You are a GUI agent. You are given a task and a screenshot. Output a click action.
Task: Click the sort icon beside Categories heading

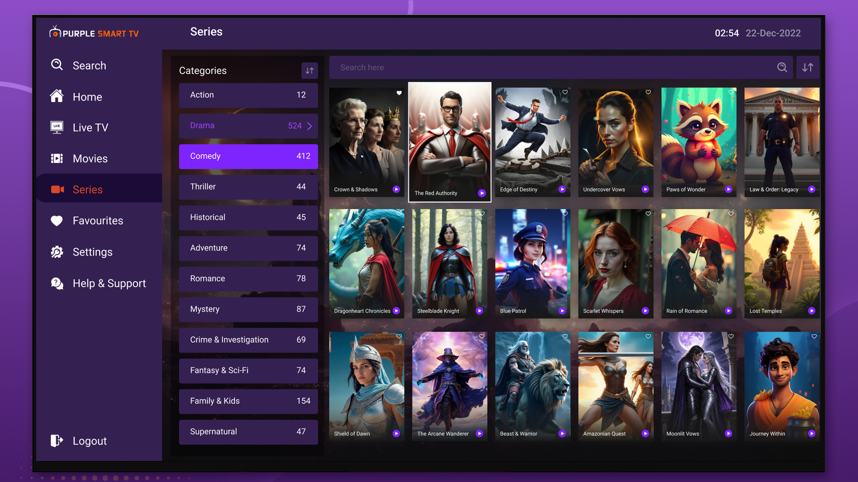(310, 71)
